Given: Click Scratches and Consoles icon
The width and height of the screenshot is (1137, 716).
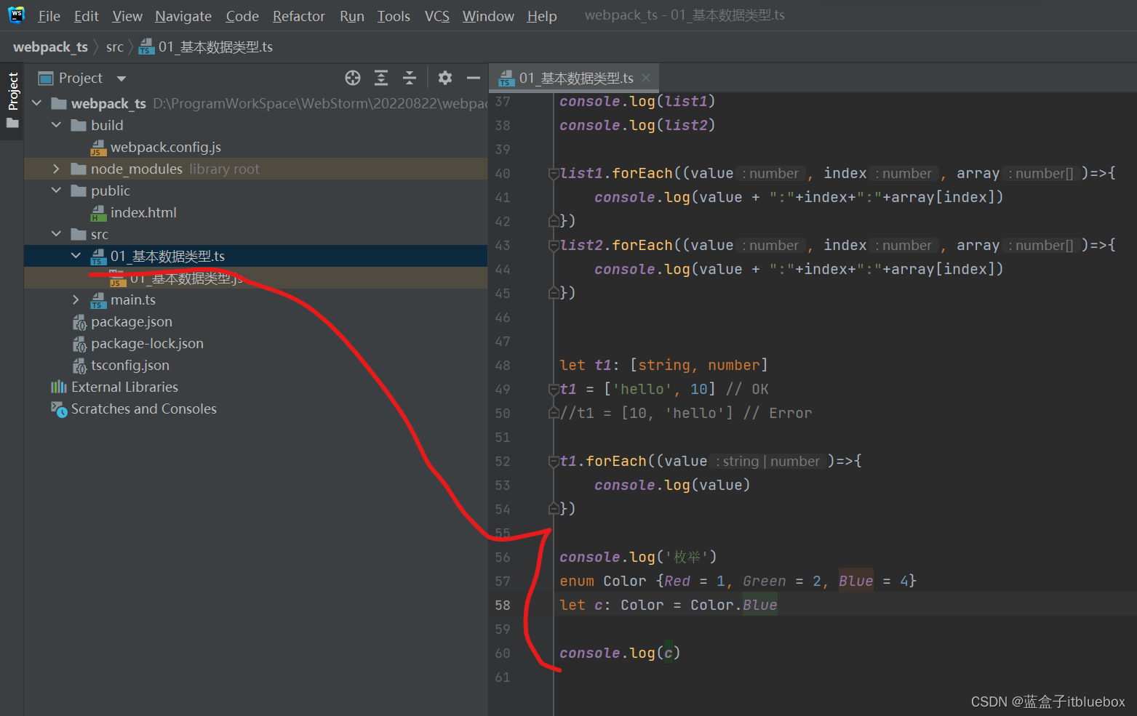Looking at the screenshot, I should click(x=59, y=409).
